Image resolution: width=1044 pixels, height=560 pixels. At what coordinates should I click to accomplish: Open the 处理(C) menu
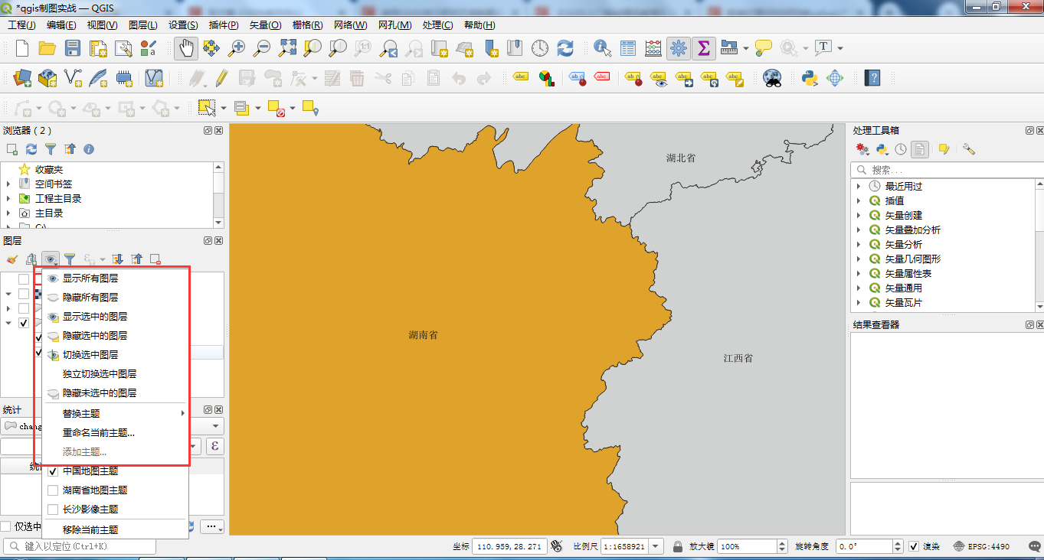pyautogui.click(x=437, y=25)
